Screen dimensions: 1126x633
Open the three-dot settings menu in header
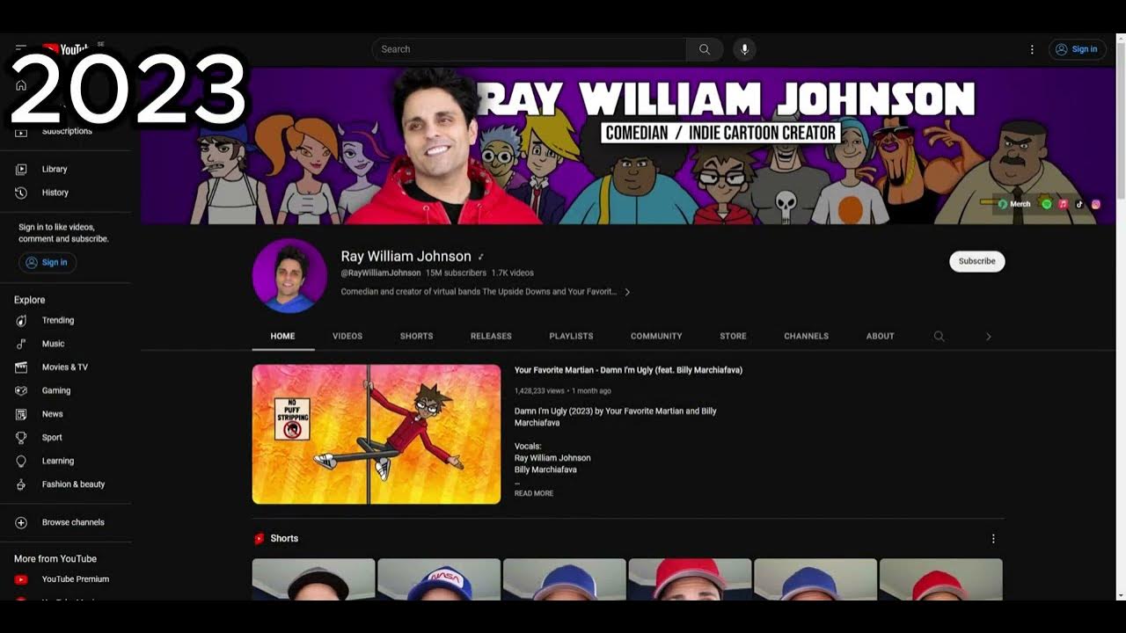pyautogui.click(x=1032, y=49)
